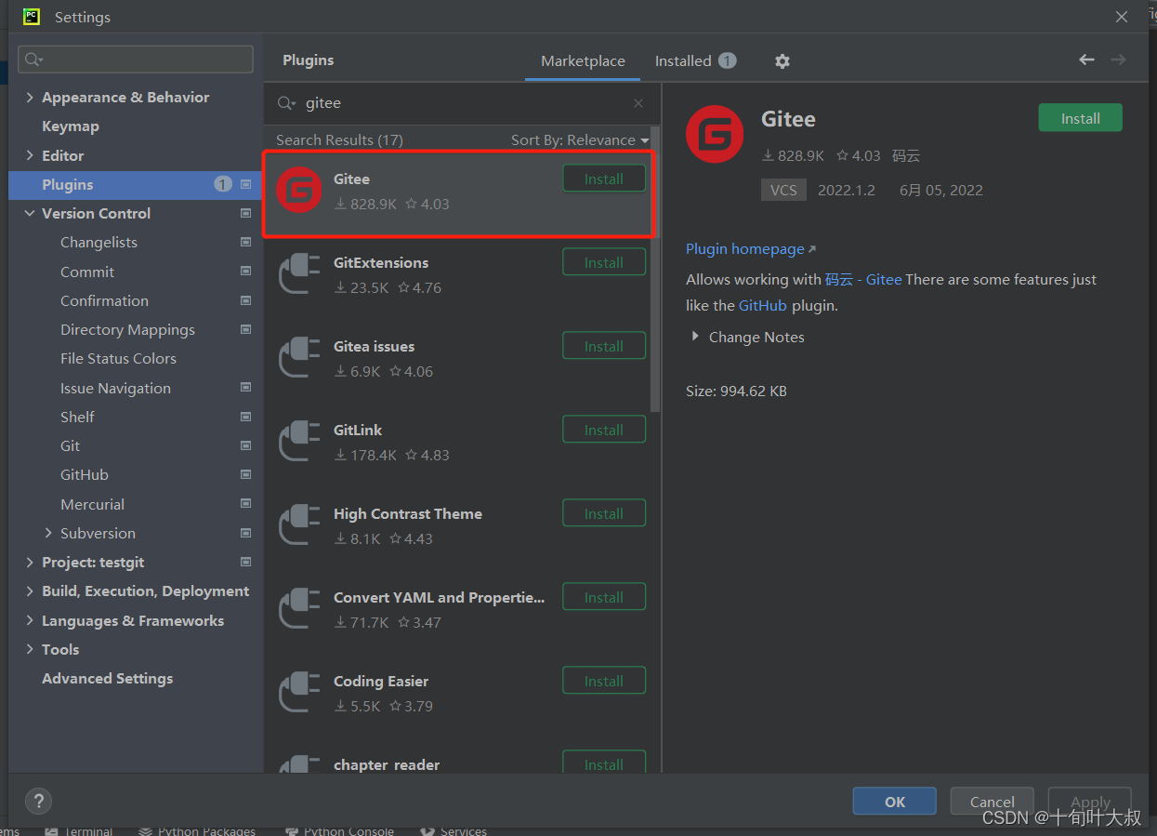Open the Plugin homepage link
The width and height of the screenshot is (1157, 836).
coord(745,249)
